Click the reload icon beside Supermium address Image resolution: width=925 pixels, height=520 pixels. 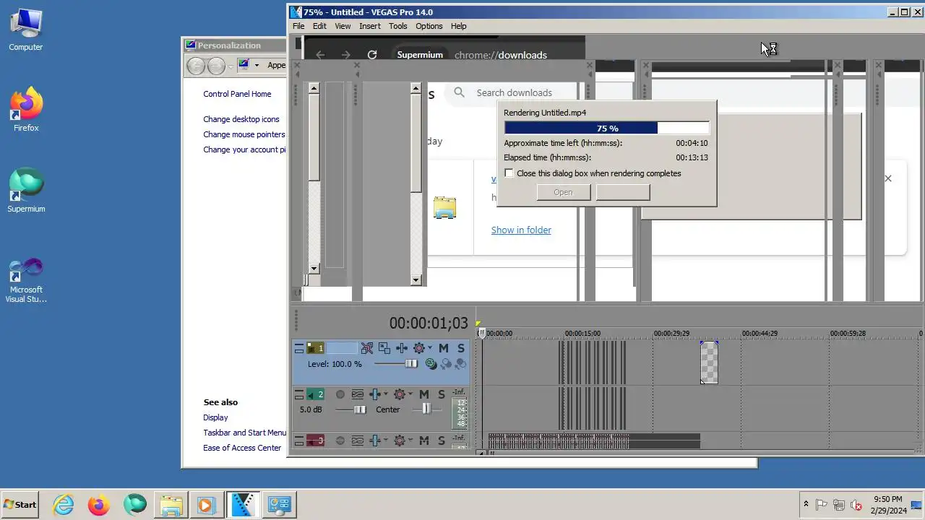(x=372, y=55)
